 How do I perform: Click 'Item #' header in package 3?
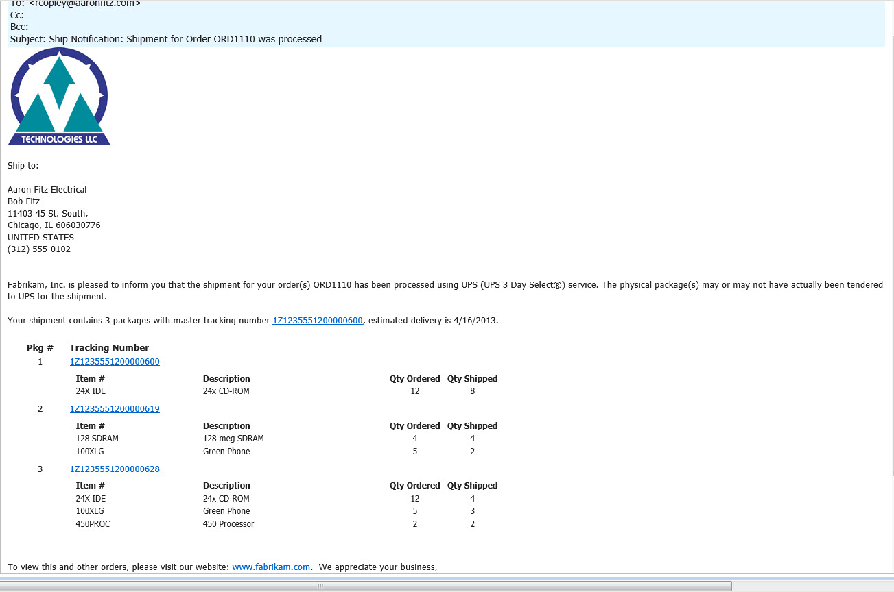point(91,486)
